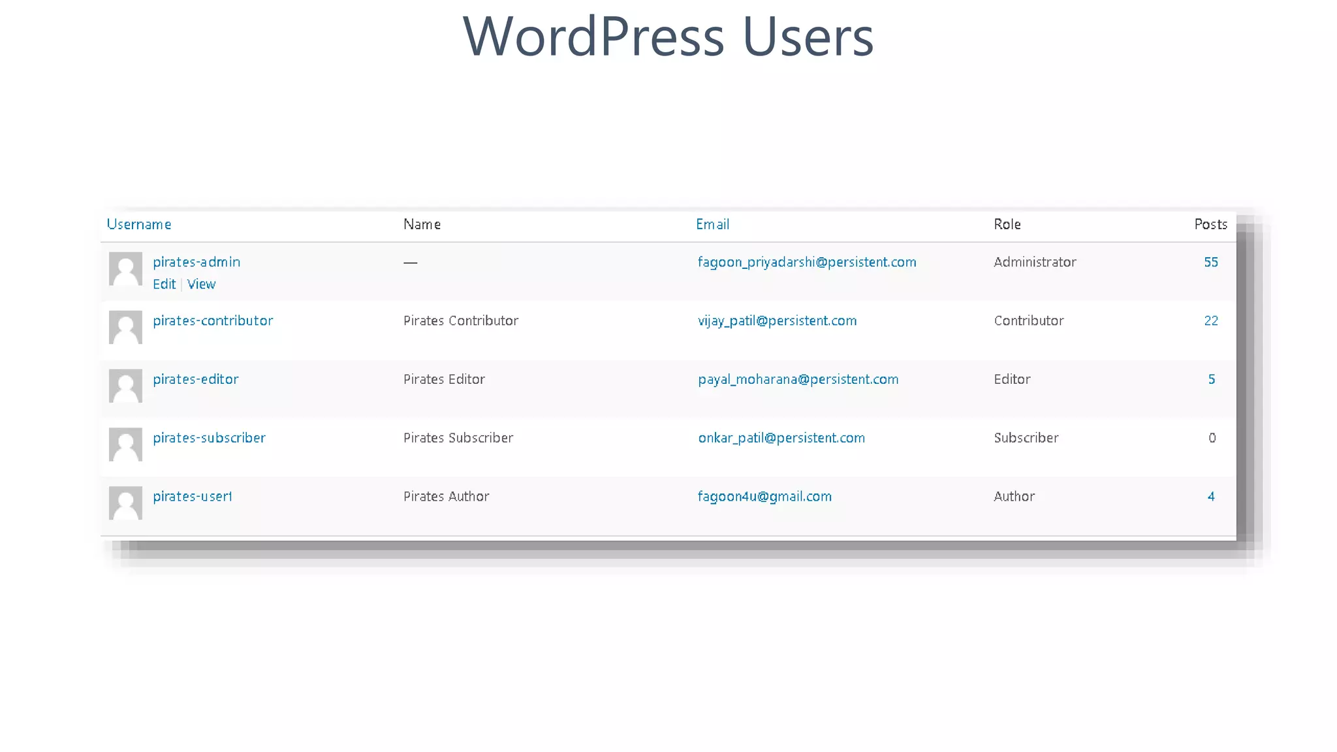Screen dimensions: 1337x752
Task: Click the Author role cell
Action: tap(1014, 497)
